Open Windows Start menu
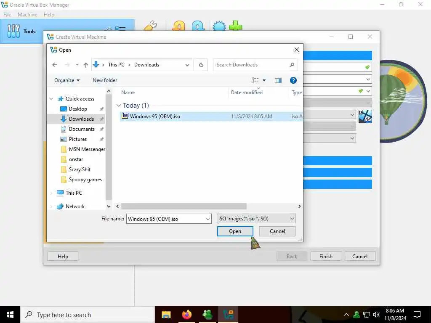Screen dimensions: 431x323 [10, 315]
